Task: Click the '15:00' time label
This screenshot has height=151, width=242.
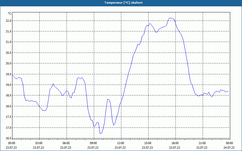Action: (147, 143)
